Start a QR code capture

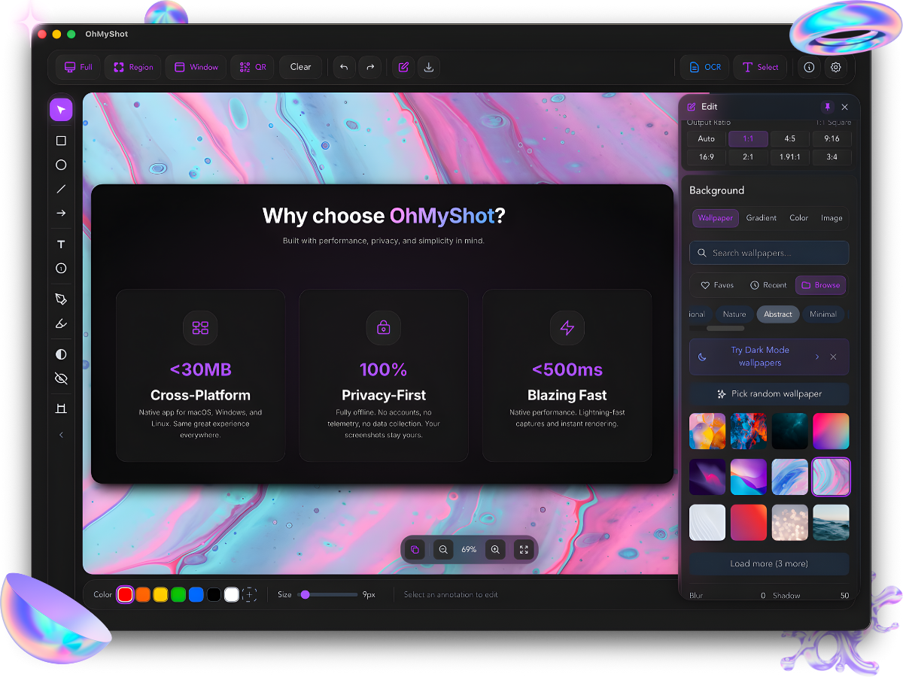[252, 67]
